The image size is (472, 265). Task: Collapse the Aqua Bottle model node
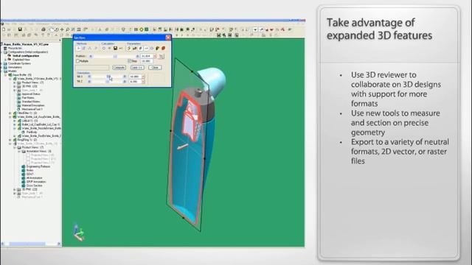[5, 75]
